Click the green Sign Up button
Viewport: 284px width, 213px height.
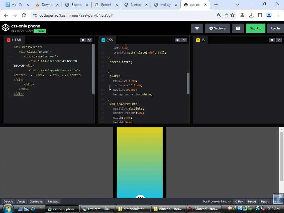(255, 28)
